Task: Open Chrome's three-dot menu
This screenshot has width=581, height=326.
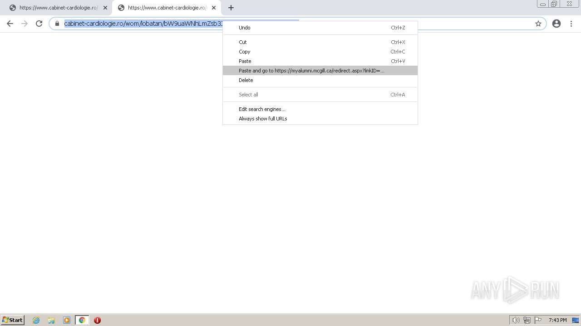Action: pos(571,24)
